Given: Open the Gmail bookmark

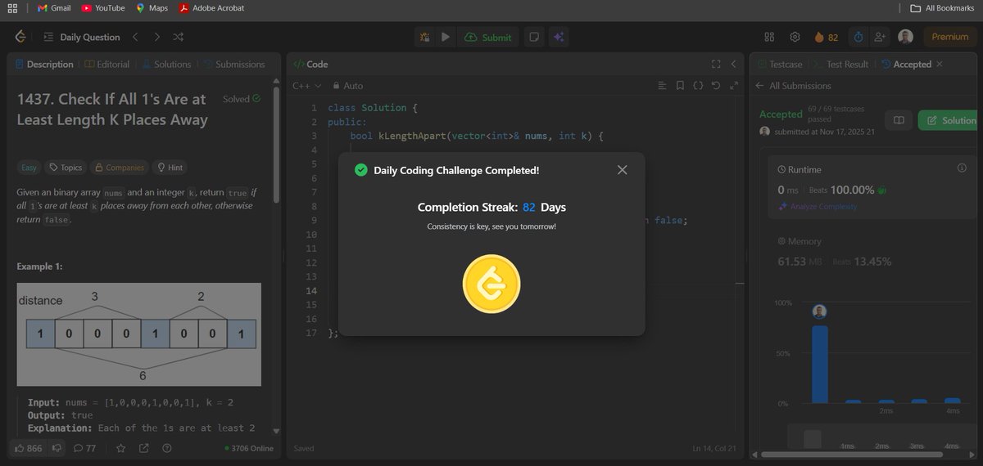Looking at the screenshot, I should pos(54,8).
